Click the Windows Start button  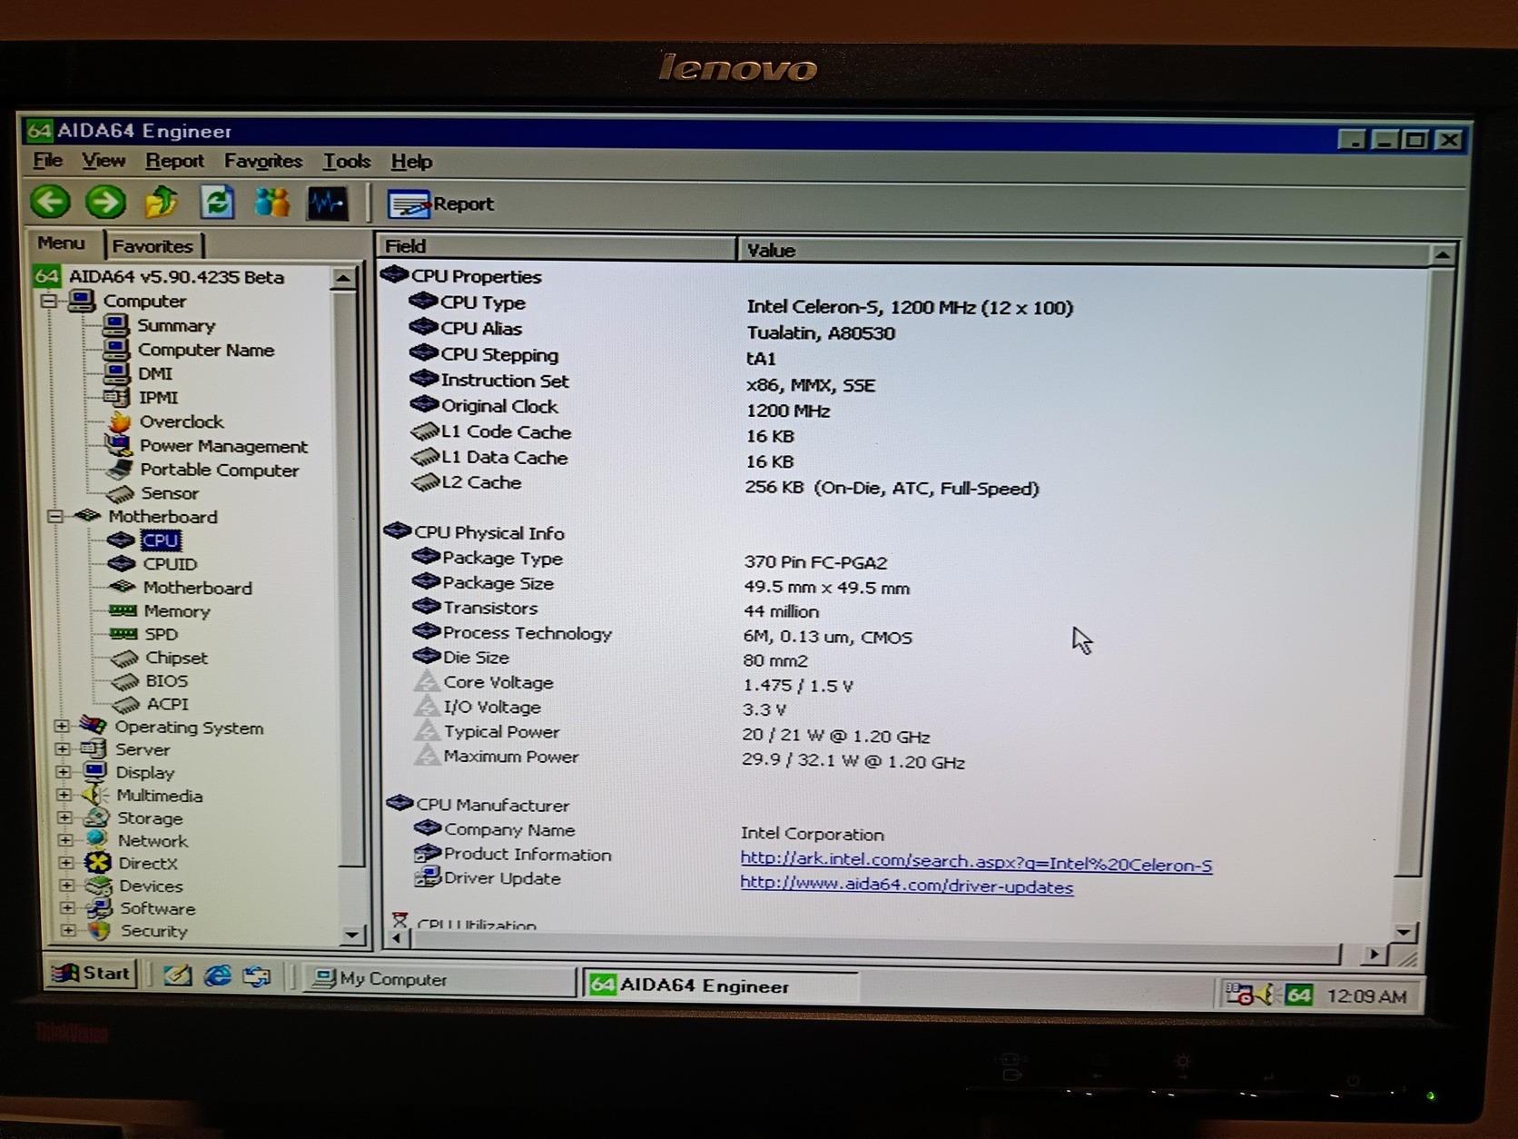[x=92, y=974]
